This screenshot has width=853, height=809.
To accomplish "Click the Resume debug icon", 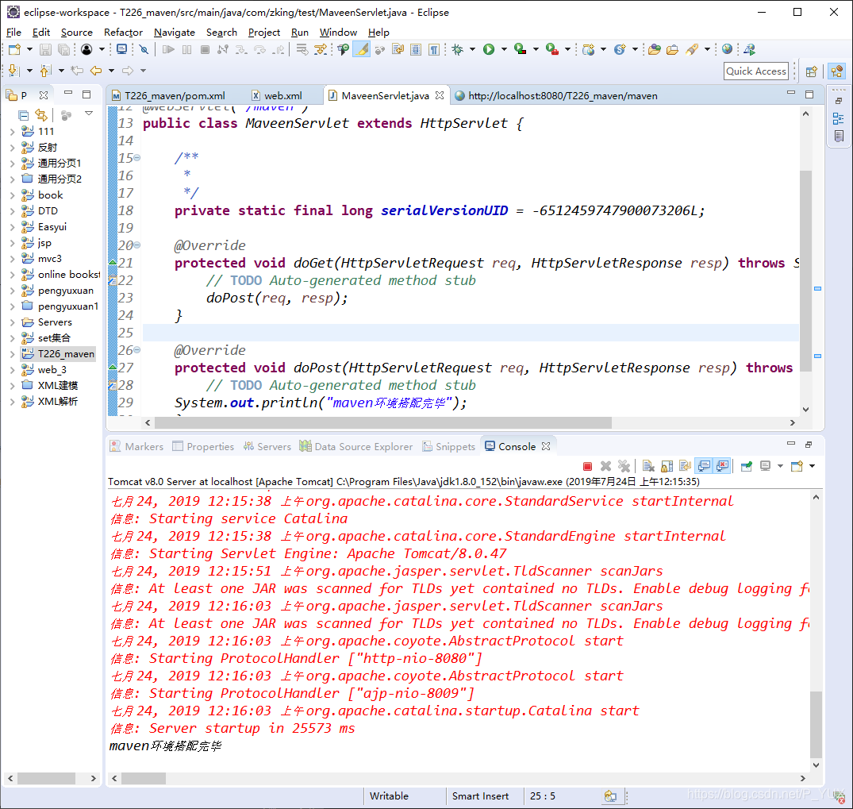I will (169, 49).
